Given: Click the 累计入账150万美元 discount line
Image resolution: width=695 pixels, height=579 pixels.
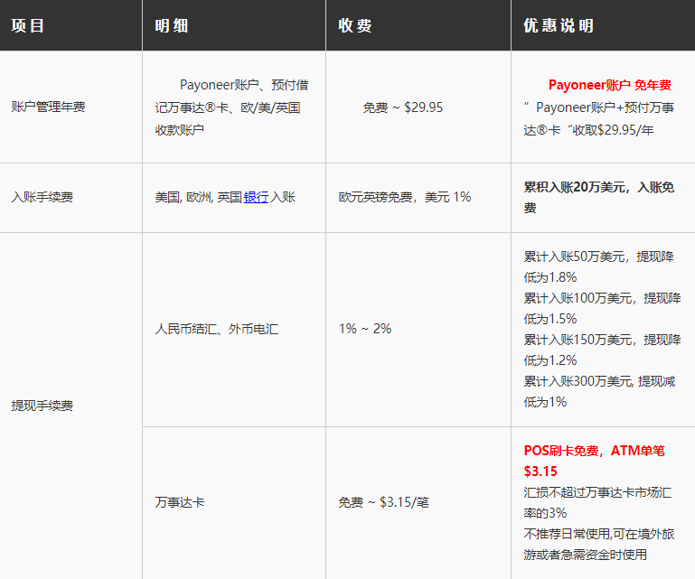Looking at the screenshot, I should (x=602, y=340).
